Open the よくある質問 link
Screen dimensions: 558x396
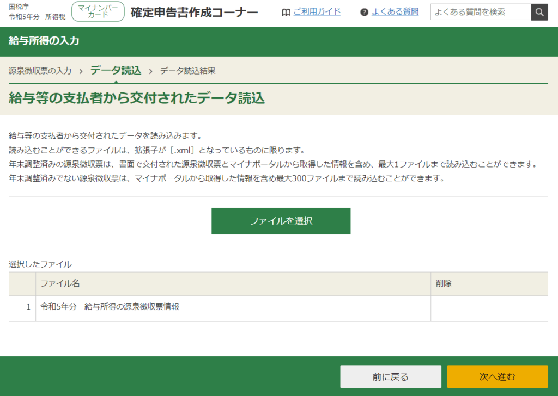click(395, 11)
